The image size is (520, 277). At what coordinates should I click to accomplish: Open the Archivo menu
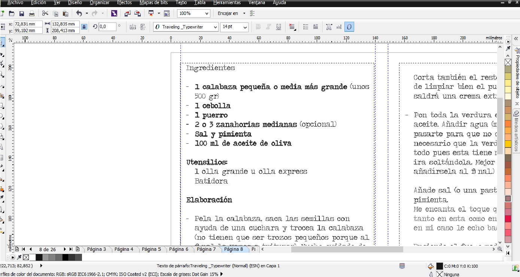point(15,3)
